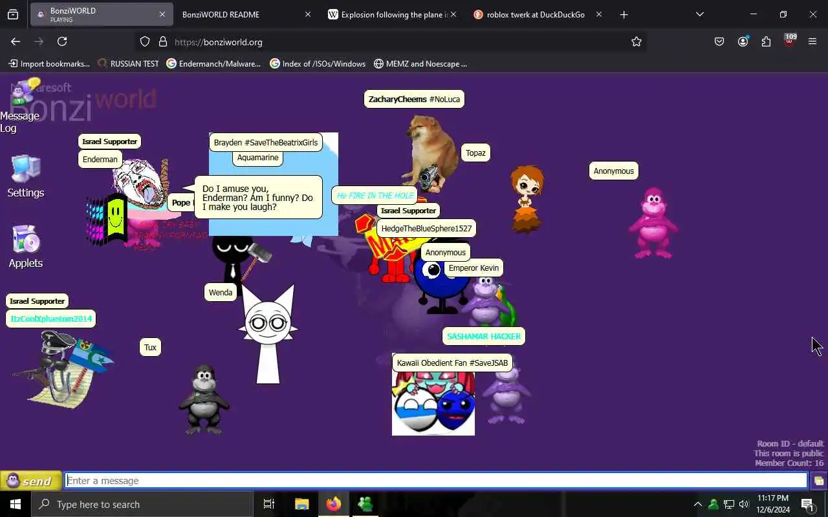Viewport: 828px width, 517px height.
Task: Close the roblox twerk DuckDuckGo tab
Action: [x=599, y=14]
